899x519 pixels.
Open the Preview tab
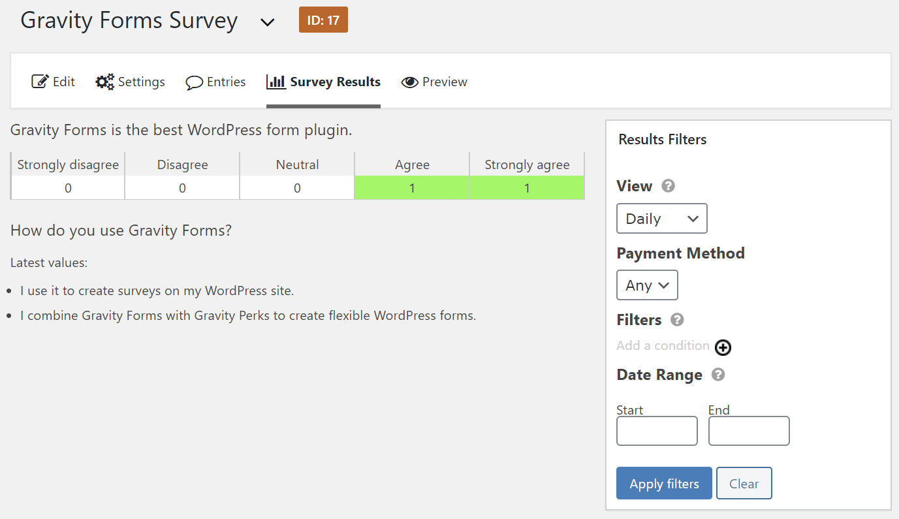(x=443, y=81)
